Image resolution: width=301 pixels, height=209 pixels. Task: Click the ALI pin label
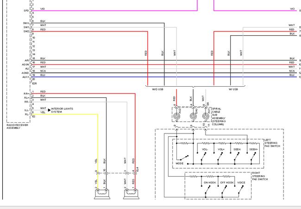tap(27, 69)
